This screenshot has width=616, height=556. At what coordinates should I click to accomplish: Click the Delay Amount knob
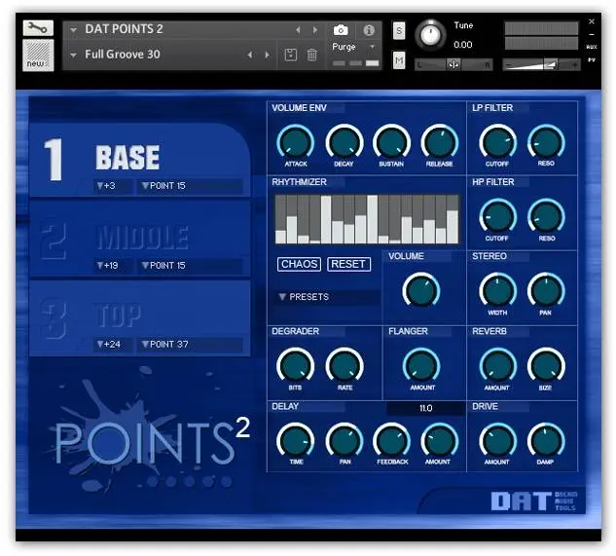440,441
